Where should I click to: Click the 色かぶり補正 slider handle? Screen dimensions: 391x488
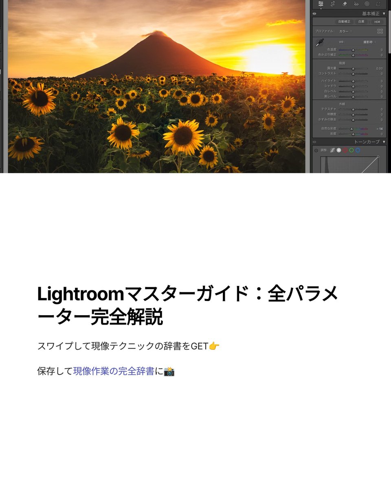tap(353, 55)
